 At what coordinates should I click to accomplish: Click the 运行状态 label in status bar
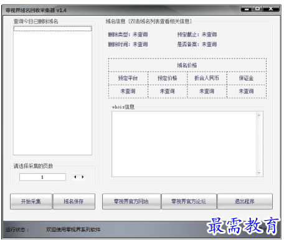pyautogui.click(x=17, y=229)
